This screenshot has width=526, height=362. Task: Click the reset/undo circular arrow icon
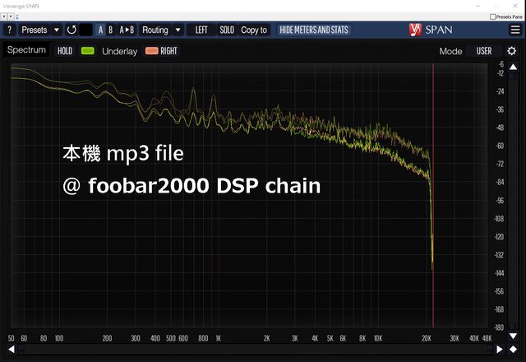point(71,30)
